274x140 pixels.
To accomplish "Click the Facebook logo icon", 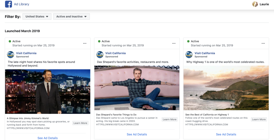I will (8, 4).
